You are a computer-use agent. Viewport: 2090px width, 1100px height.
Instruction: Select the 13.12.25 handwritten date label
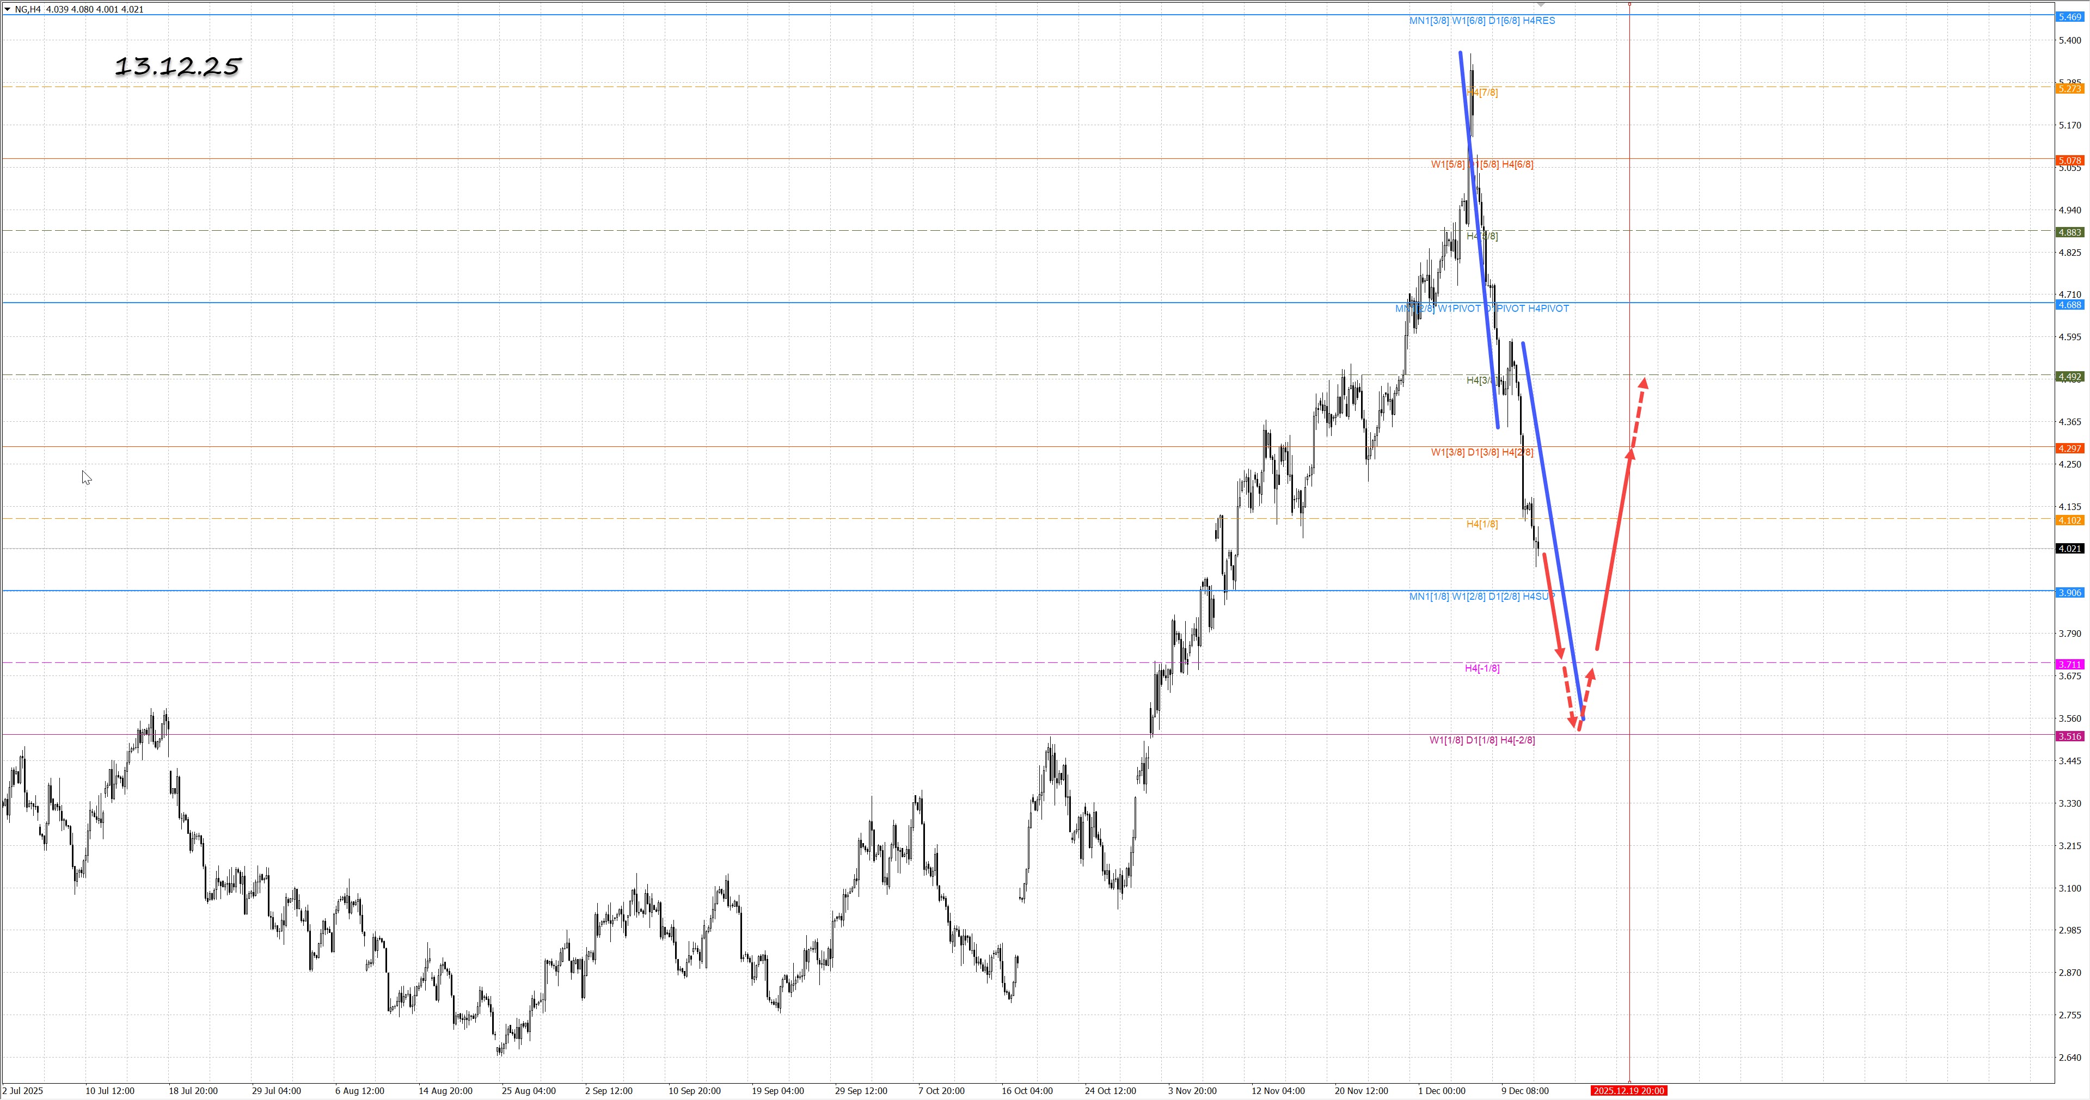pyautogui.click(x=177, y=66)
